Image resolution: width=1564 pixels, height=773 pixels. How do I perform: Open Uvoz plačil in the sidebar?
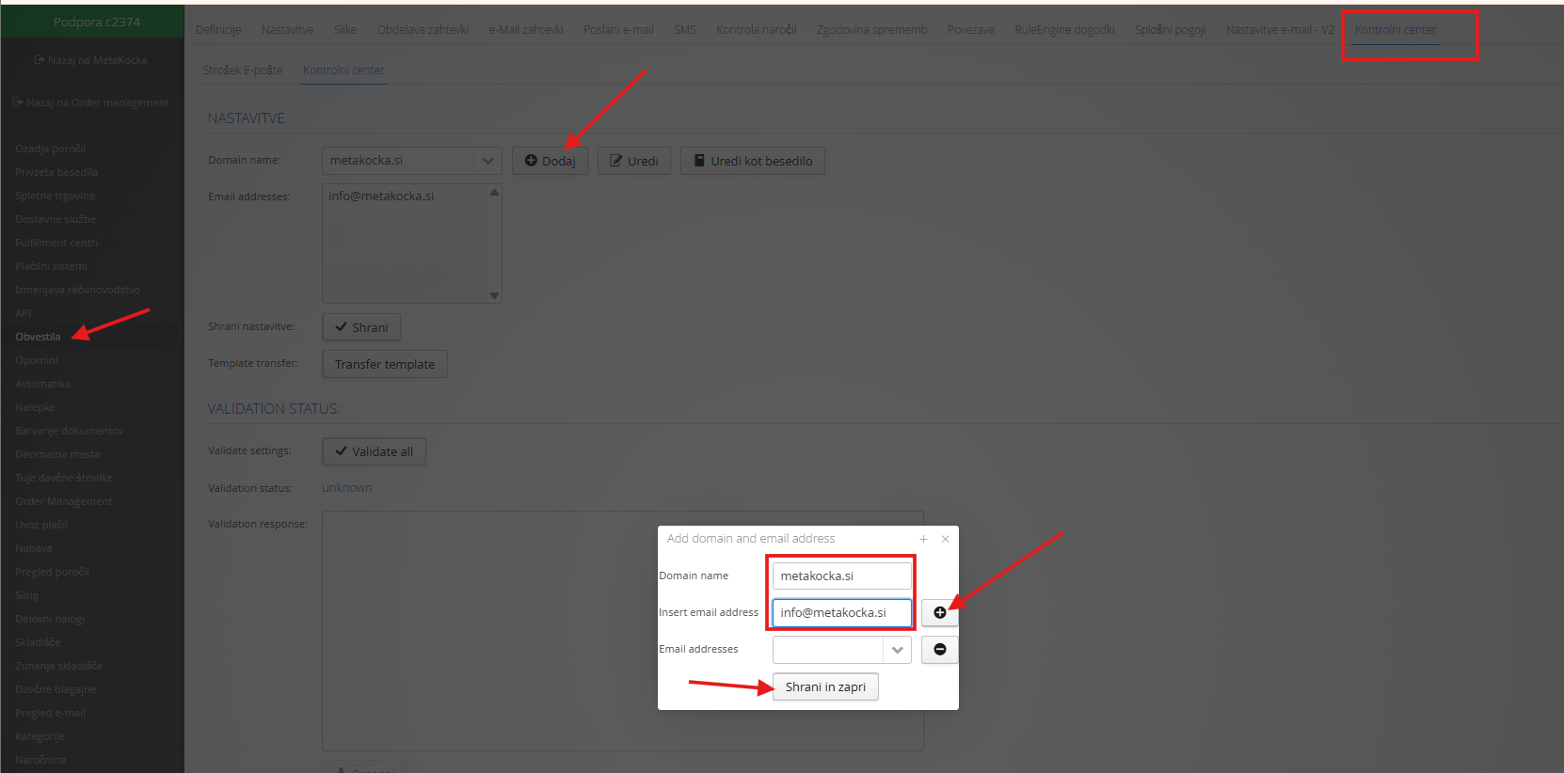tap(41, 525)
